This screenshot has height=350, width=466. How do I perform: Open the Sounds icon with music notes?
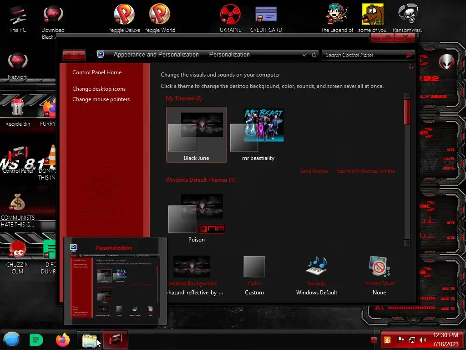(x=316, y=266)
